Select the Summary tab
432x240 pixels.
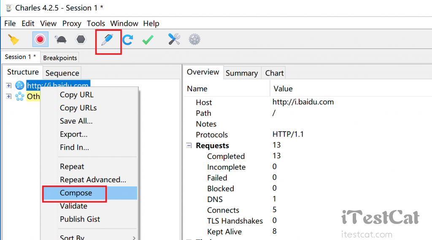(x=242, y=73)
